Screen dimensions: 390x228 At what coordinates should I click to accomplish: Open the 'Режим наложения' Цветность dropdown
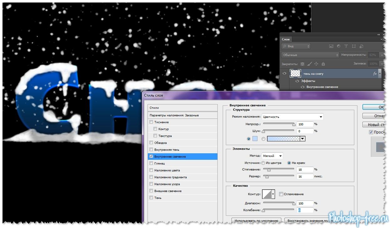(293, 117)
